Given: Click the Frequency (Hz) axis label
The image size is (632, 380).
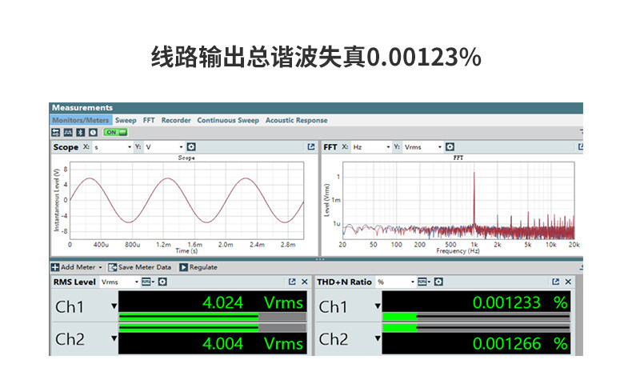Looking at the screenshot, I should (x=458, y=251).
